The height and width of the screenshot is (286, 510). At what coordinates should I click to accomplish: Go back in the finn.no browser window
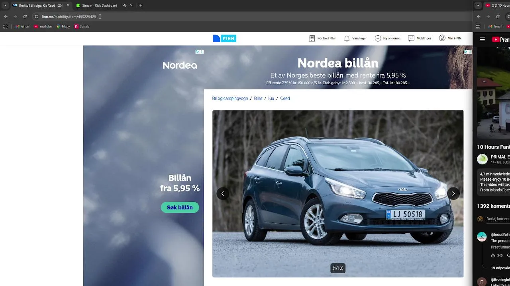tap(6, 17)
